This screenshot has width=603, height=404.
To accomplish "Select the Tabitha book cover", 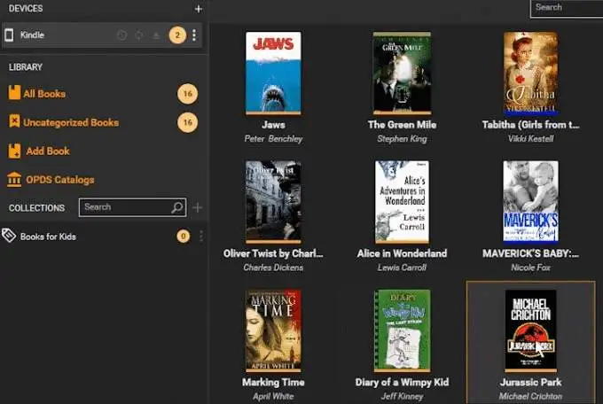I will point(530,74).
